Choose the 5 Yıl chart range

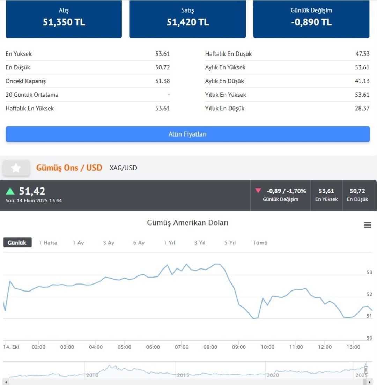pos(230,243)
